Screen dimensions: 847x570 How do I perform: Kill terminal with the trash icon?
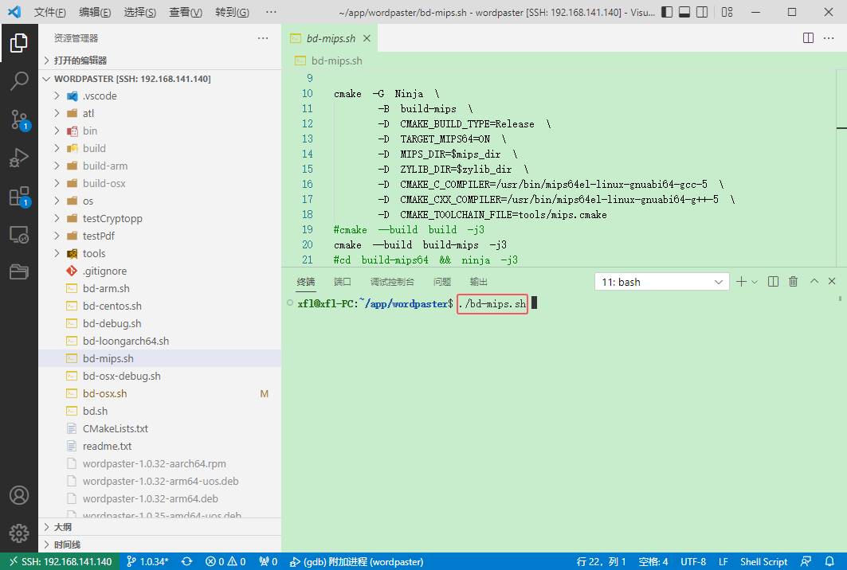[x=793, y=282]
